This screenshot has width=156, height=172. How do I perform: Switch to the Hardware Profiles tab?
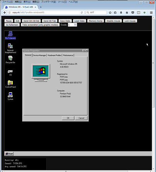click(x=54, y=55)
